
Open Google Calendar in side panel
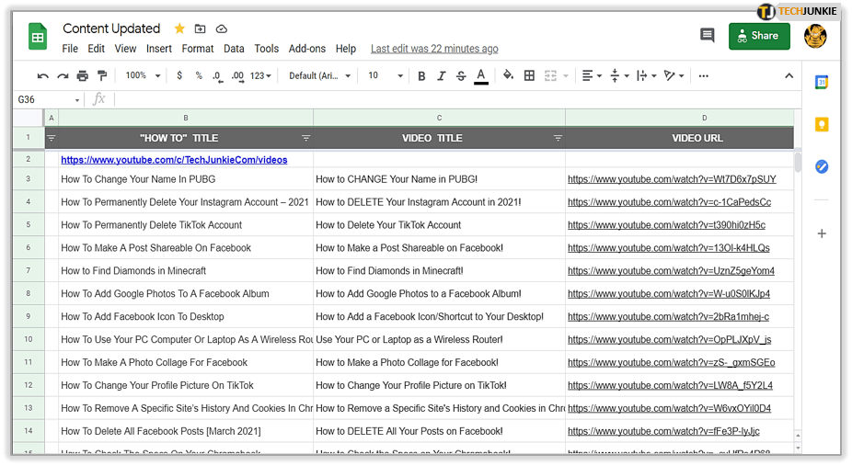(x=822, y=83)
